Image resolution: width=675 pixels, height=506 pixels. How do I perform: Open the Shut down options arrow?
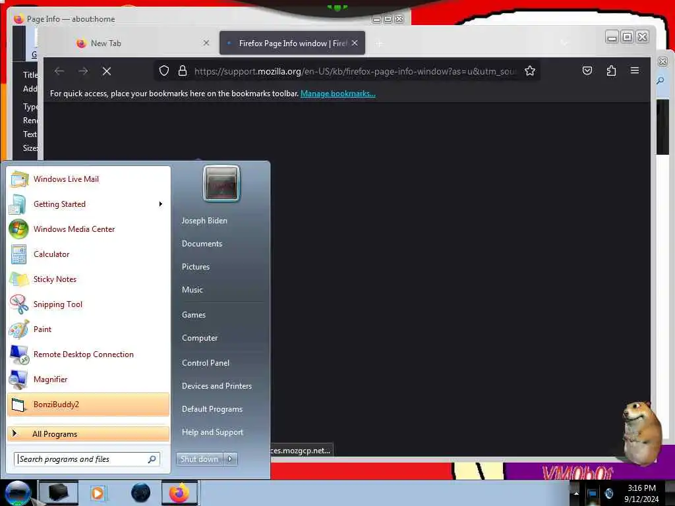point(230,459)
